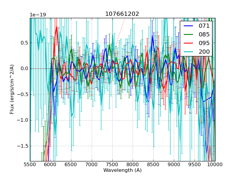
Task: Click the 0.0 y-axis tick label
Action: coord(24,69)
